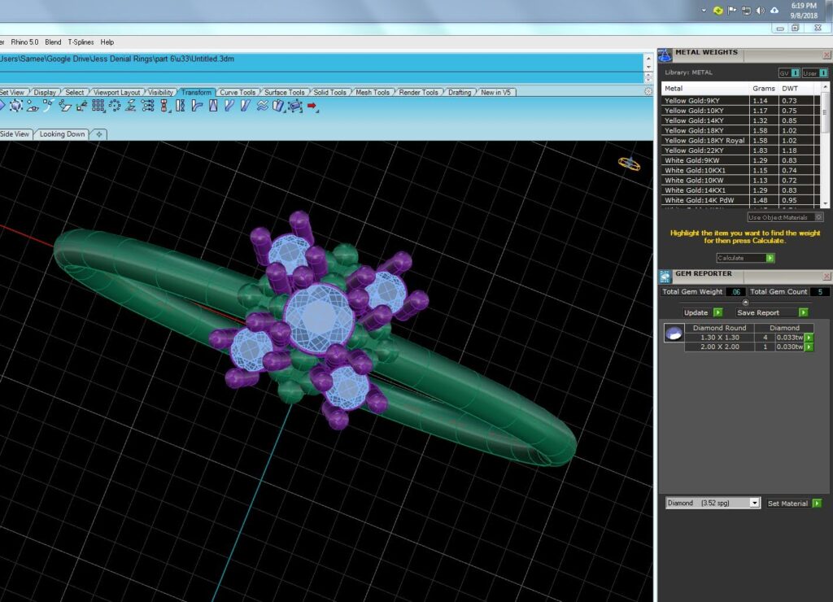
Task: Click the Twist transform tool icon
Action: click(x=181, y=106)
